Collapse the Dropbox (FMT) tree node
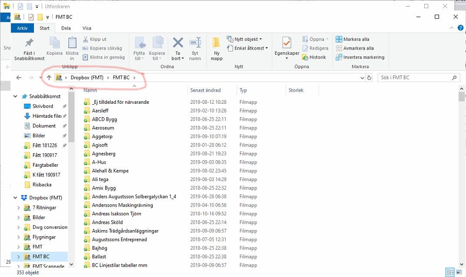Image resolution: width=466 pixels, height=277 pixels. (x=15, y=198)
